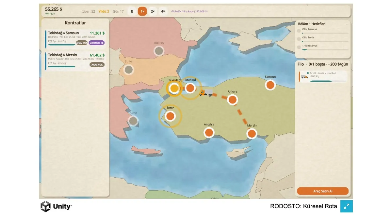
Task: Click the Gün 17 day counter
Action: pos(118,11)
